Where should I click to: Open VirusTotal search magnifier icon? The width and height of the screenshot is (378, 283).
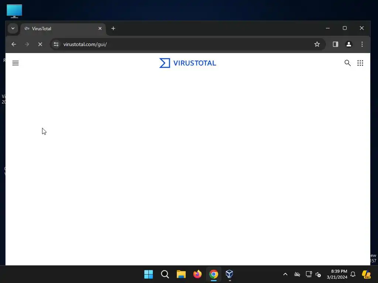[347, 63]
